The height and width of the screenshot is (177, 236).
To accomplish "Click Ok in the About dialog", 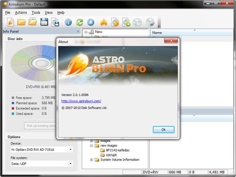I will [163, 129].
